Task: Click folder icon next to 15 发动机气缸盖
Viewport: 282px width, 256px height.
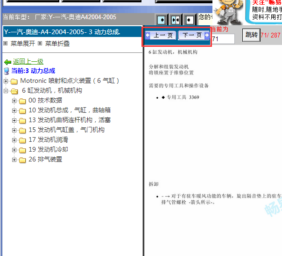Action: click(22, 131)
